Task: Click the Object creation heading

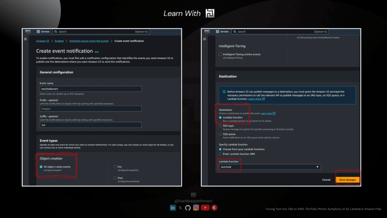Action: (51, 159)
